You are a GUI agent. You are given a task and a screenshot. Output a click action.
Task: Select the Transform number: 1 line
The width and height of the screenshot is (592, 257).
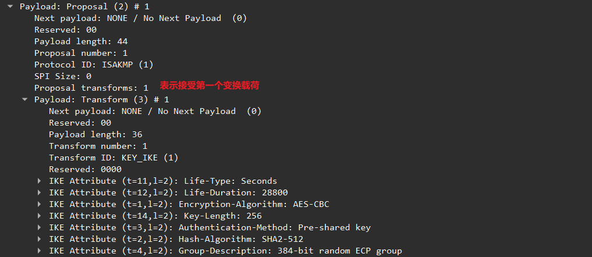click(x=98, y=146)
